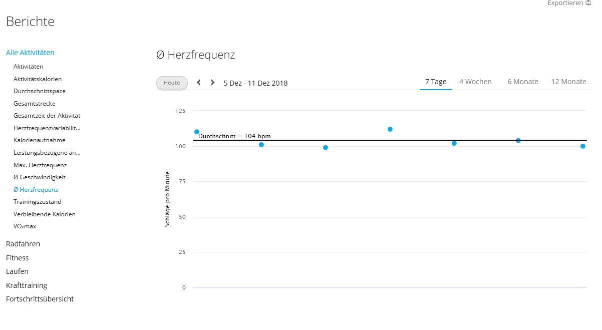Expand the Krafttraining report category

27,285
